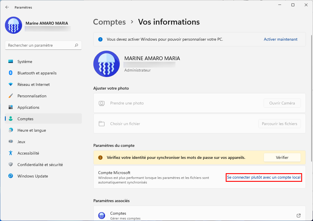Click the Ouvrir Caméra button
This screenshot has height=221, width=313.
(x=282, y=103)
